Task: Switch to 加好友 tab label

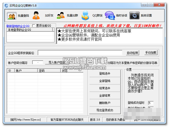Action: pyautogui.click(x=49, y=16)
